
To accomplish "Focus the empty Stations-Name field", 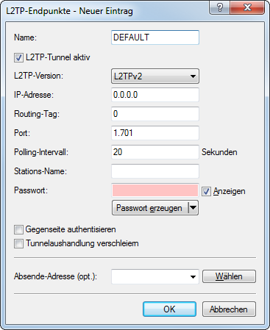I will tap(155, 171).
